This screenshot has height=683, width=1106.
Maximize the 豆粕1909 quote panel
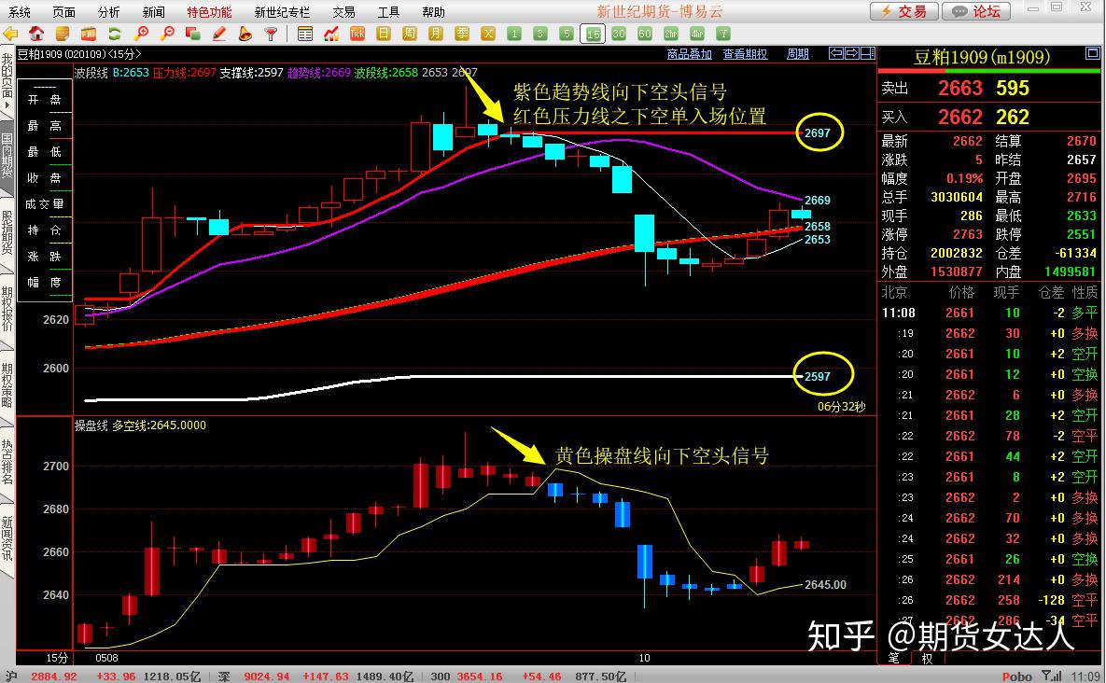[1092, 53]
